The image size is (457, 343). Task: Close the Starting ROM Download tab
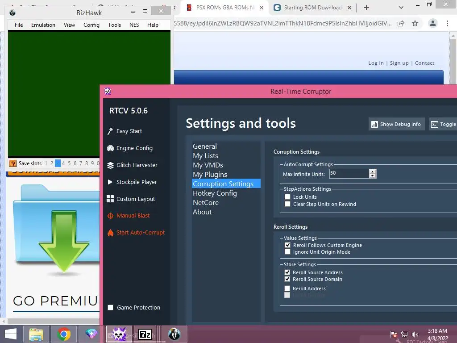(349, 8)
